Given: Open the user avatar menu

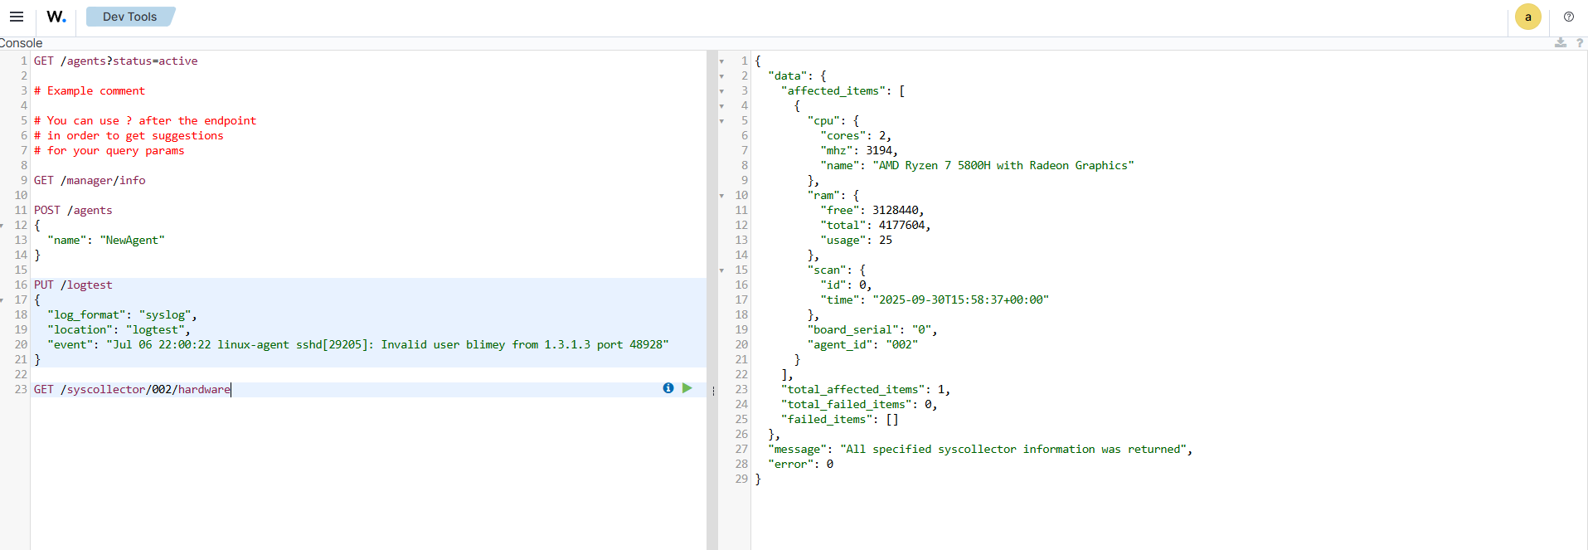Looking at the screenshot, I should pos(1527,17).
